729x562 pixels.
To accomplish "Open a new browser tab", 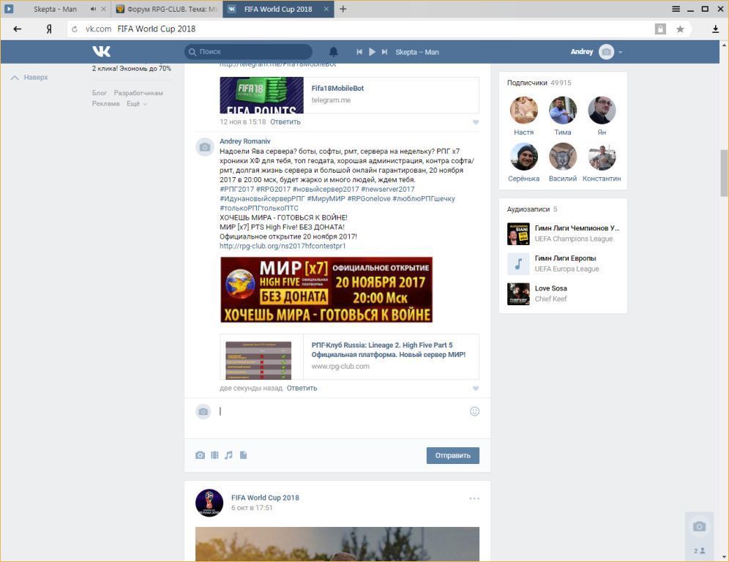I will [x=343, y=9].
